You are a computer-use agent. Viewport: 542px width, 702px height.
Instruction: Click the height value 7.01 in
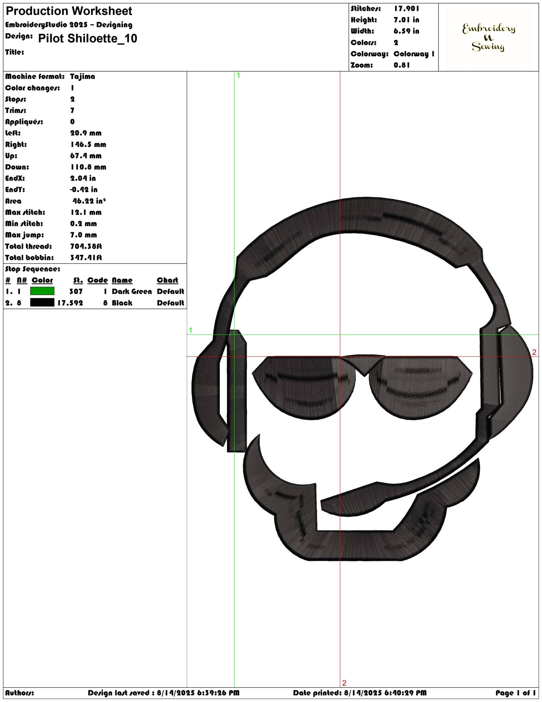[x=406, y=20]
